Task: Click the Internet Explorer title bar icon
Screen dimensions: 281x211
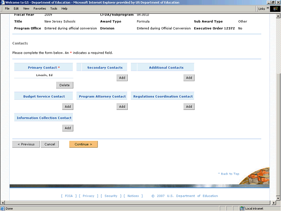Action: click(x=3, y=2)
